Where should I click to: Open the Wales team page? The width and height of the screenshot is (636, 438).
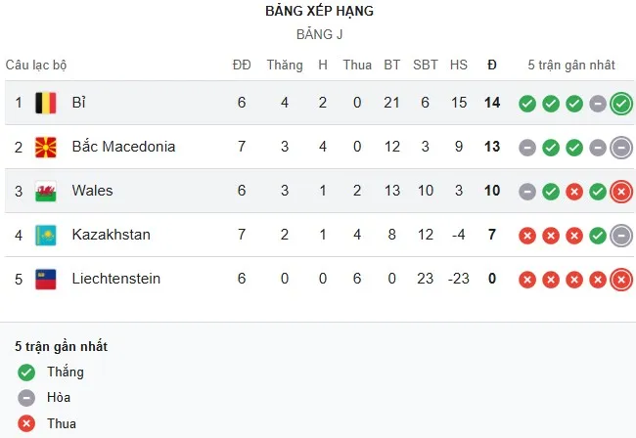tap(92, 191)
